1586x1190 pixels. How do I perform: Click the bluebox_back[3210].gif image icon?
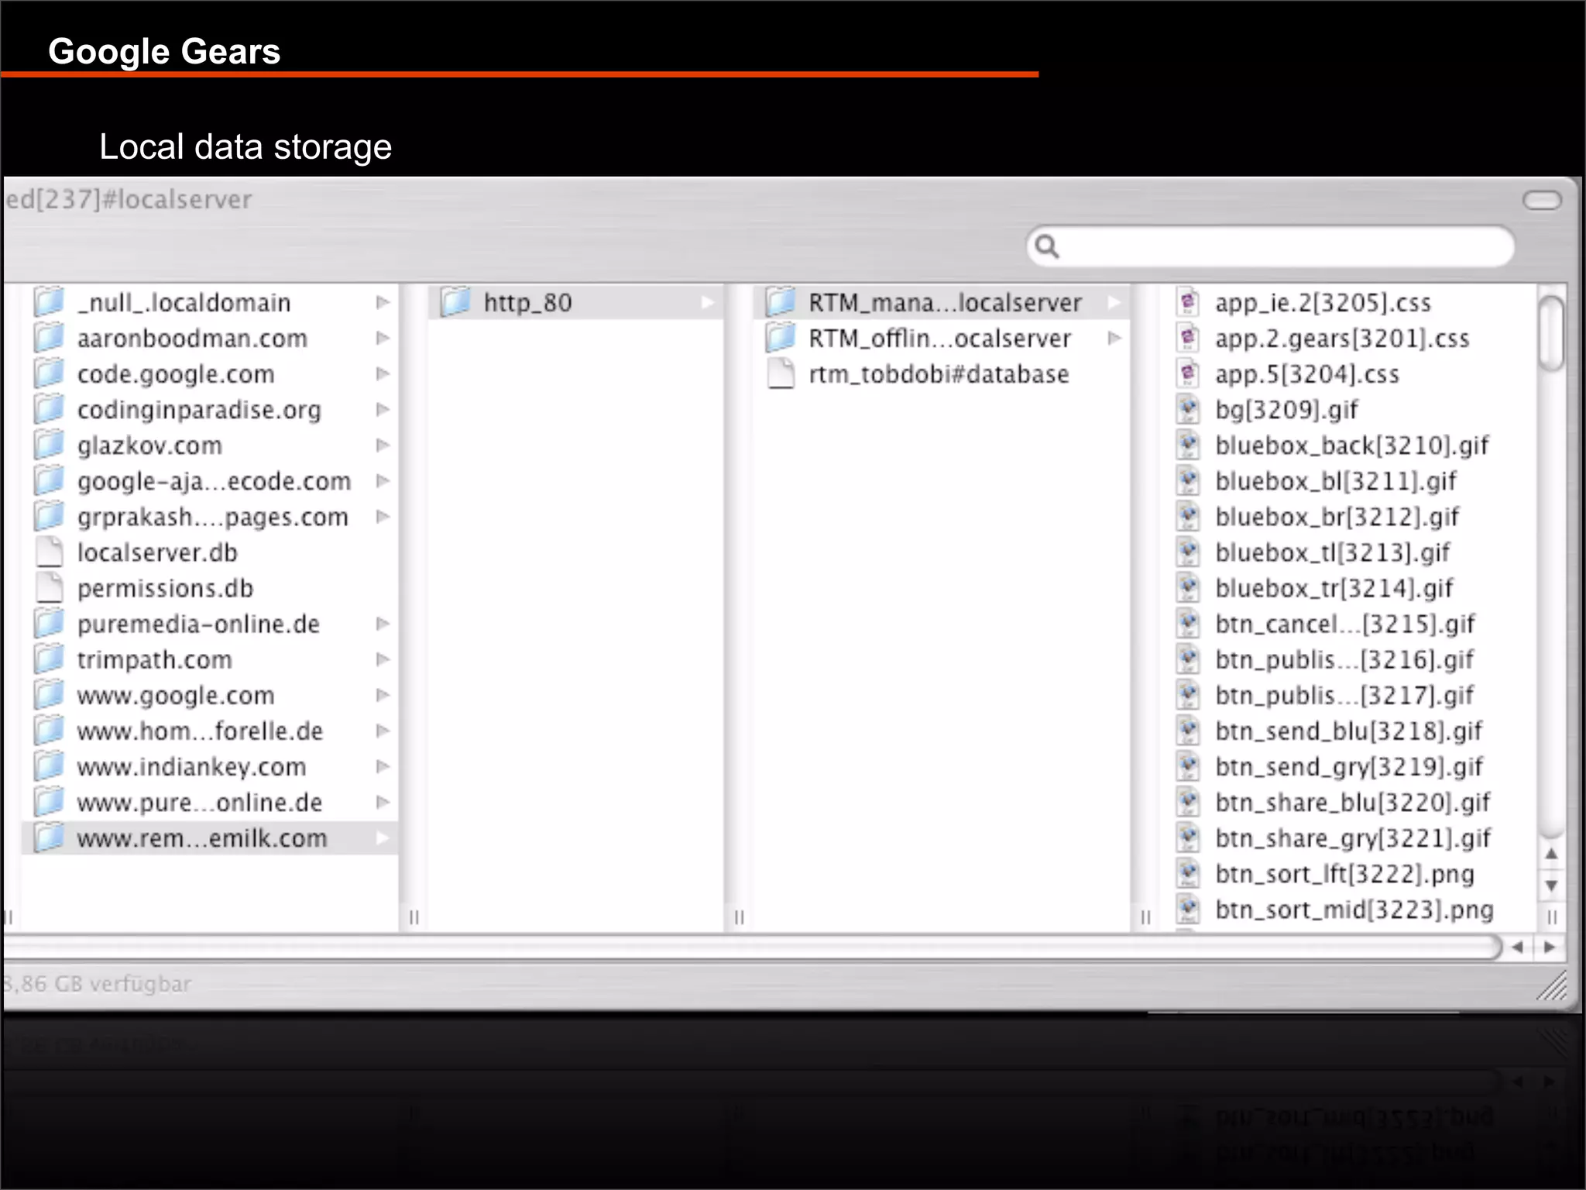(1188, 445)
